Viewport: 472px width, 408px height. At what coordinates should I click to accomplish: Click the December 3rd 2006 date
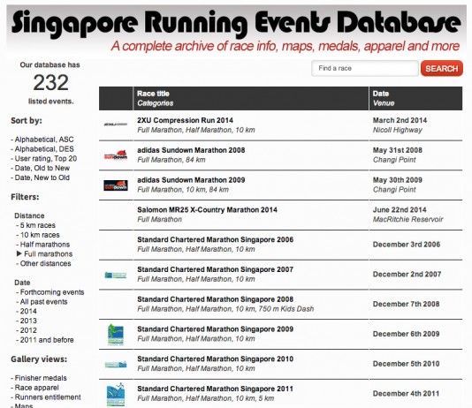click(x=407, y=245)
